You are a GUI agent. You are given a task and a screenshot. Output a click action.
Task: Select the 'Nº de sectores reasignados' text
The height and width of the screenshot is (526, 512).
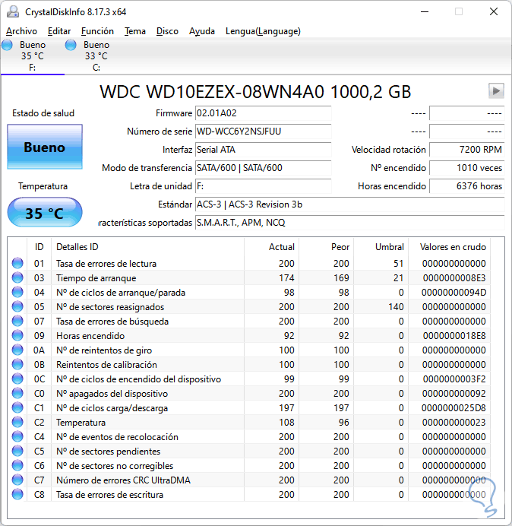(x=110, y=307)
